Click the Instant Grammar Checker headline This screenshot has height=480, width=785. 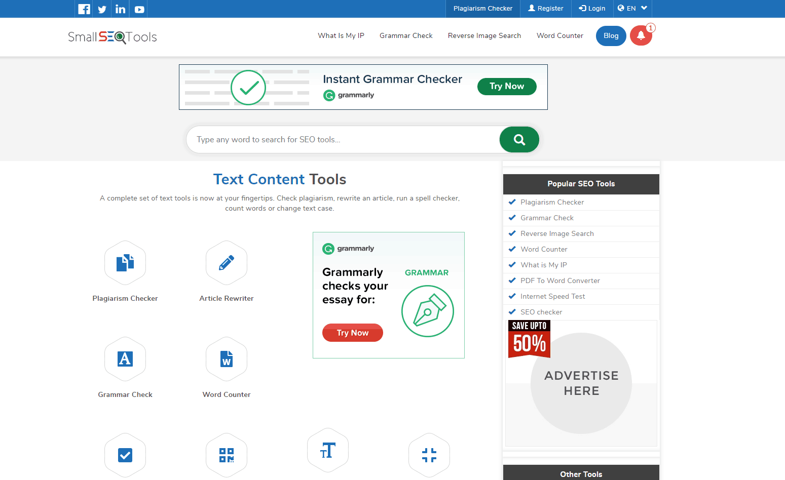393,79
